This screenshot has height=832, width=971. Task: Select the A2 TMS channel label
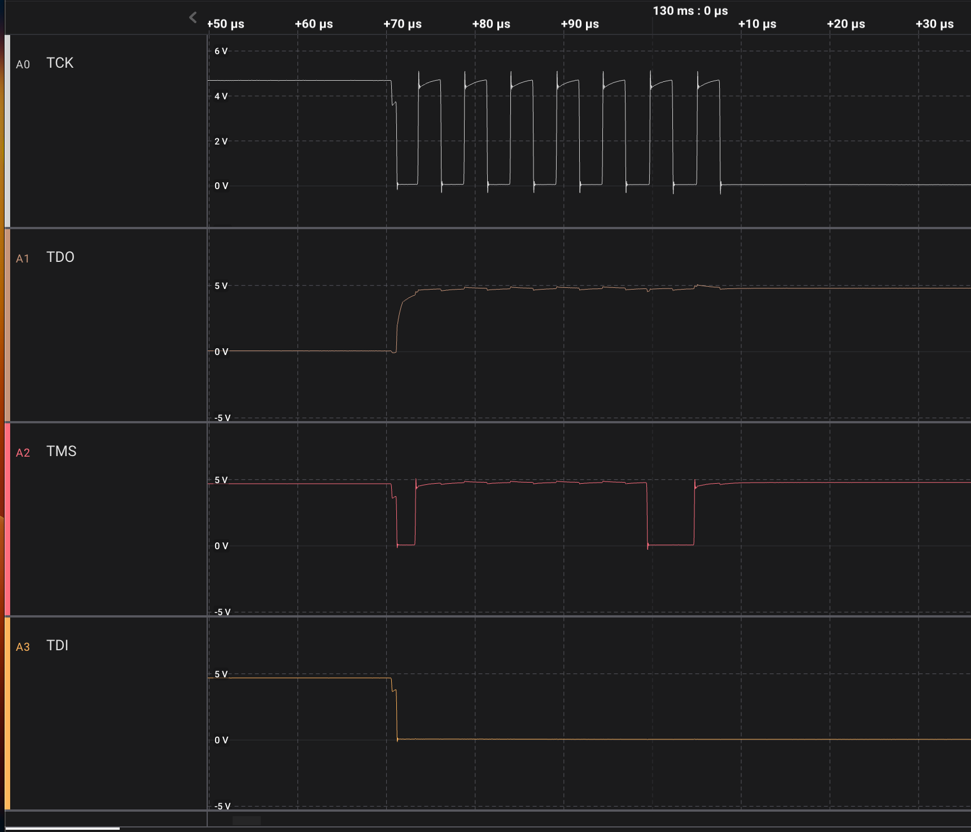click(62, 451)
